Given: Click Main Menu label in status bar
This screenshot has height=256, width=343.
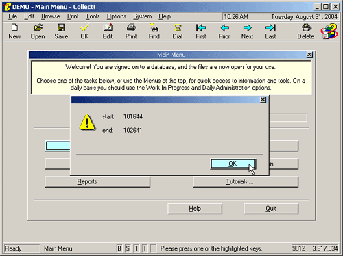Looking at the screenshot, I should pos(58,248).
